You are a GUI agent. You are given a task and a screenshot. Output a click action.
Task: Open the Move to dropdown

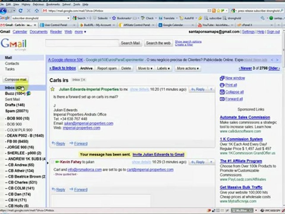click(145, 68)
